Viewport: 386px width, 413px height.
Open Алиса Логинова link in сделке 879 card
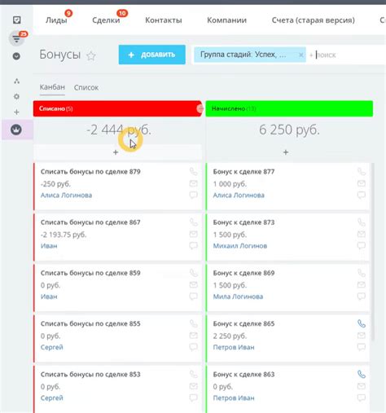pyautogui.click(x=66, y=195)
